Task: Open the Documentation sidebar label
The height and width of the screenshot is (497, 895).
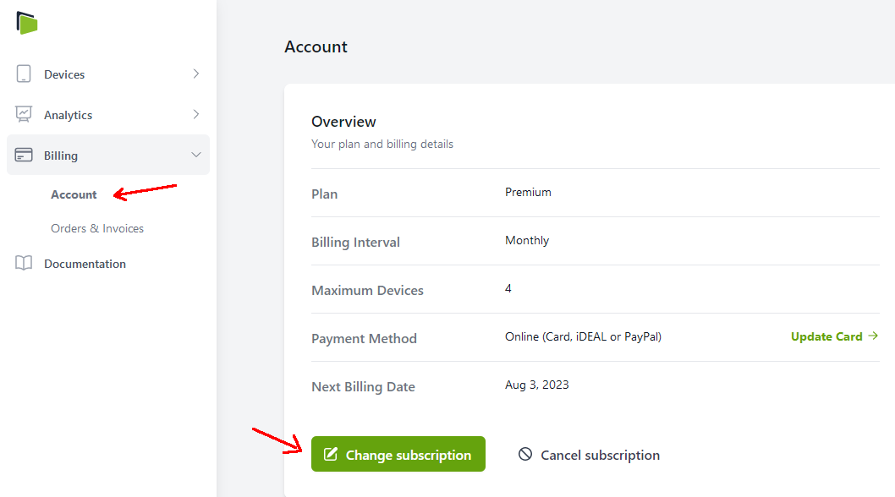Action: tap(85, 264)
